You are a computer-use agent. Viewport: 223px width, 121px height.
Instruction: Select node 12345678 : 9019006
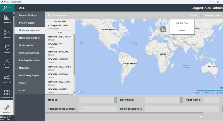59,60
